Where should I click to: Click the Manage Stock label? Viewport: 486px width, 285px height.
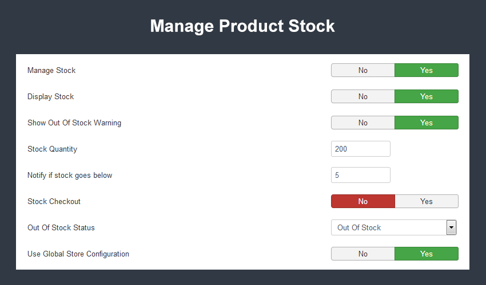pyautogui.click(x=51, y=71)
